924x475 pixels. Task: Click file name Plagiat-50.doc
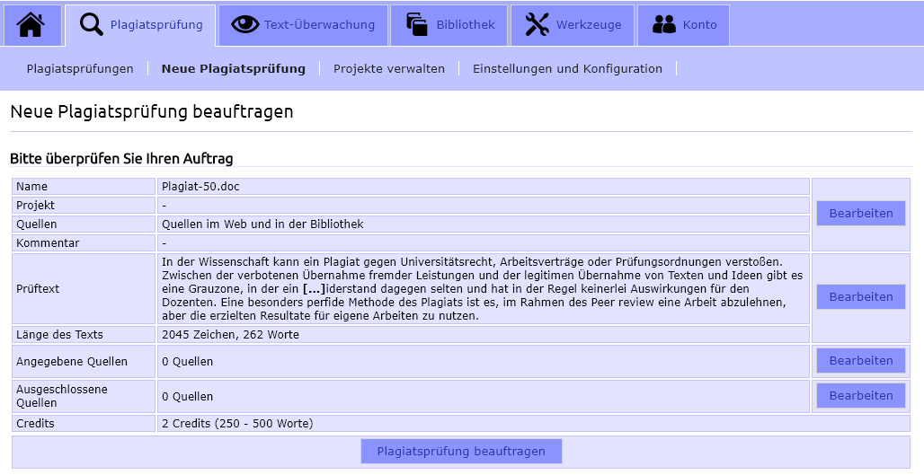pos(201,187)
